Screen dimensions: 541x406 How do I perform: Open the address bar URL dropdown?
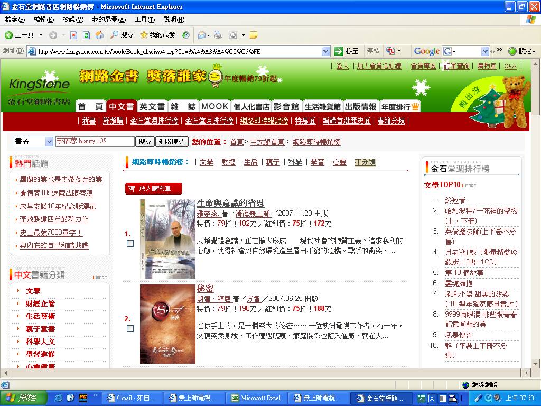click(x=325, y=51)
